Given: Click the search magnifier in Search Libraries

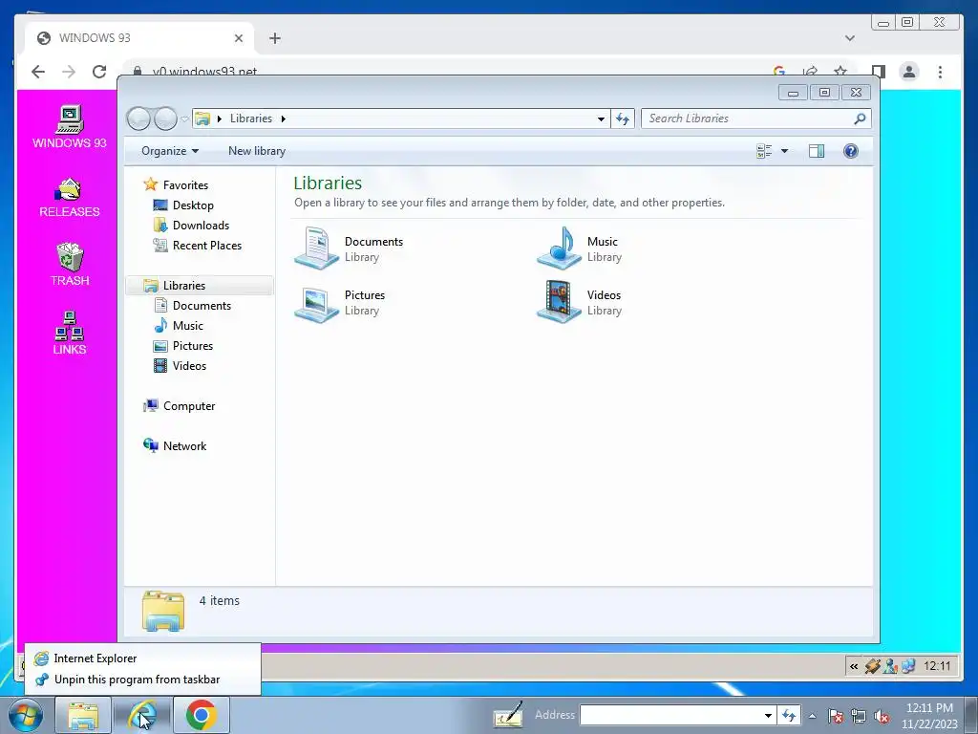Looking at the screenshot, I should point(861,118).
